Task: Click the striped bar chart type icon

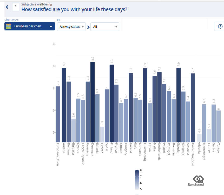Action: [x=9, y=26]
